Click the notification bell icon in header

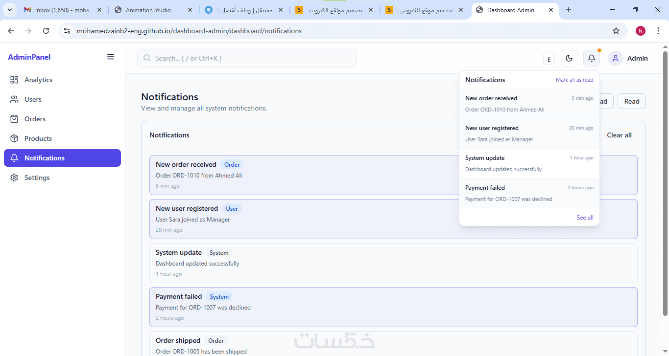coord(592,58)
